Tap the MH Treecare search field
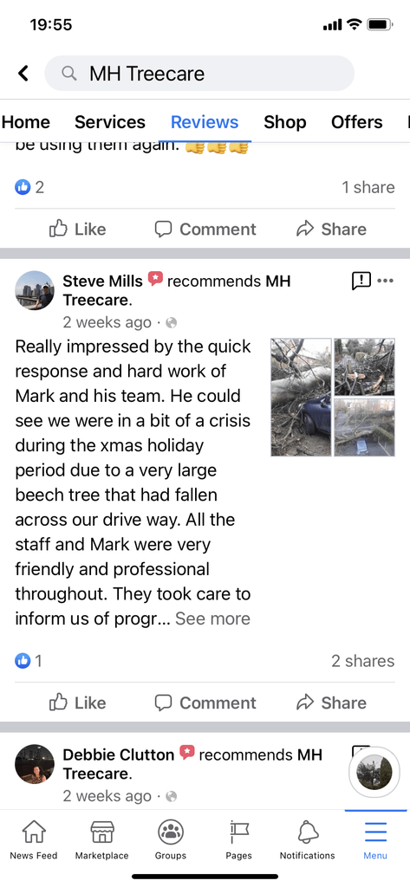Viewport: 410px width, 887px height. [199, 74]
